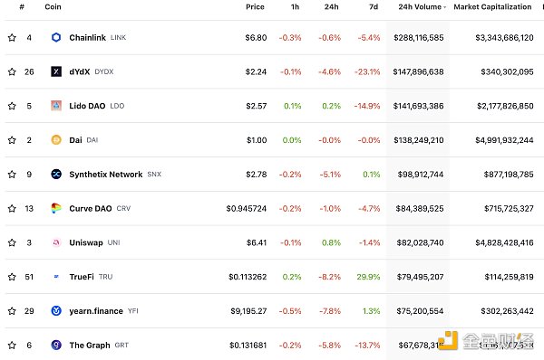Sort table by Market Capitalization header
The image size is (544, 360).
[492, 7]
